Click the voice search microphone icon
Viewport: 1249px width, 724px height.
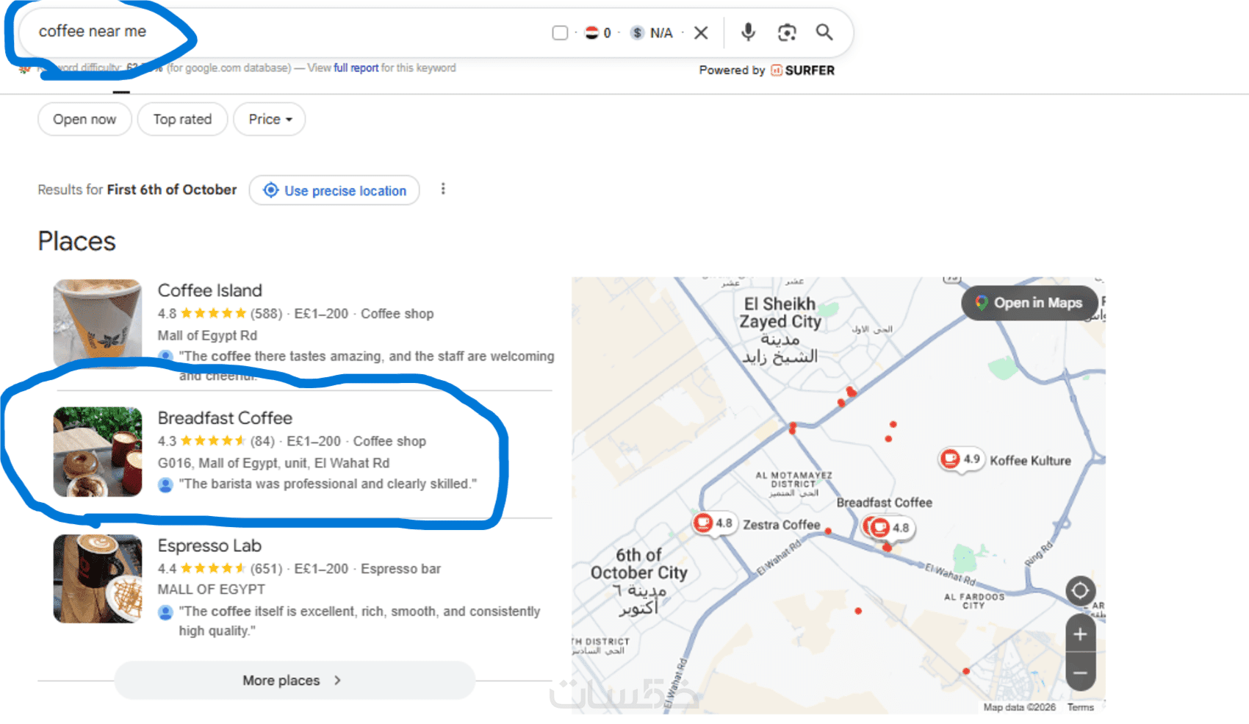(748, 32)
